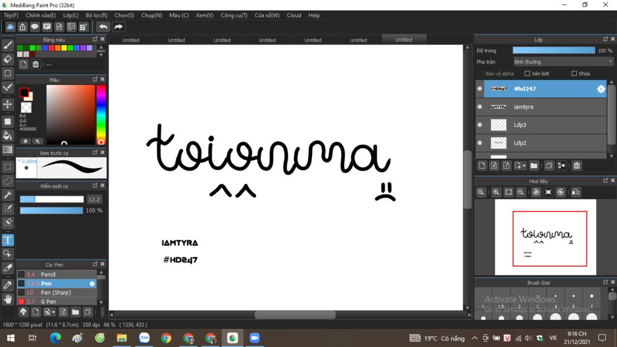Duplicate the layer using the Lớp panel icon
This screenshot has height=347, width=617.
[x=549, y=166]
